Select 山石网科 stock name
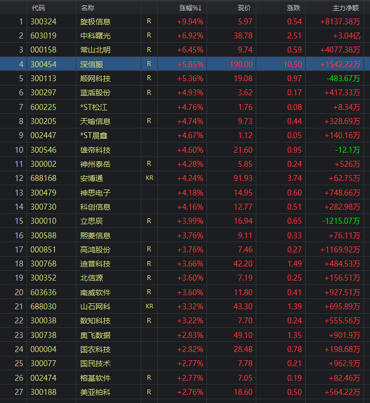This screenshot has height=403, width=370. (95, 307)
